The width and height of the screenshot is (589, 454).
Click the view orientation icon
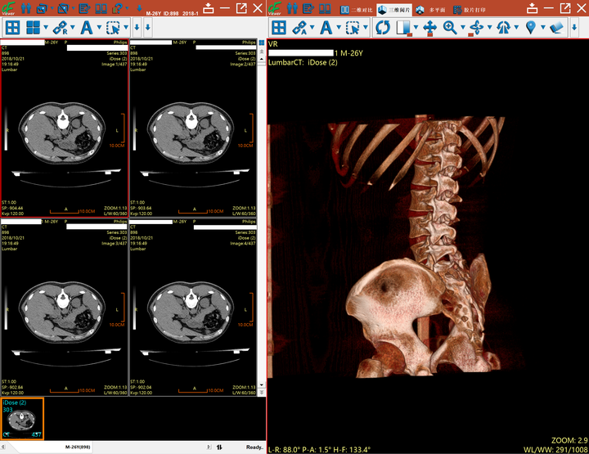(x=504, y=28)
